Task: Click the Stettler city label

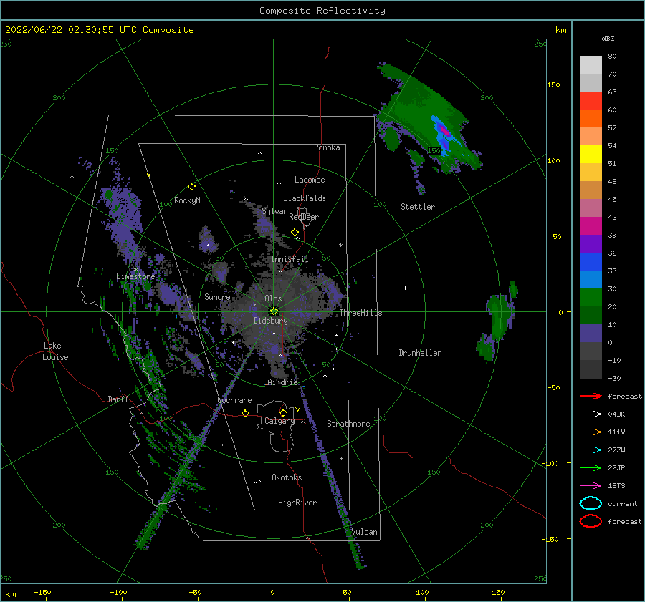Action: (x=418, y=207)
